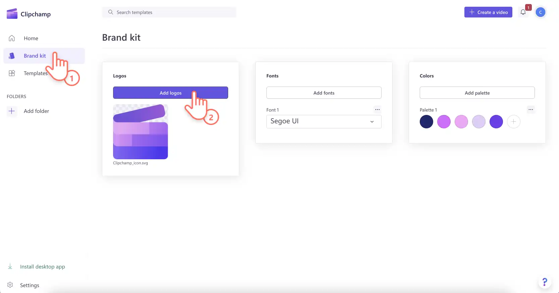Image resolution: width=559 pixels, height=293 pixels.
Task: Open Settings gear icon
Action: 10,285
